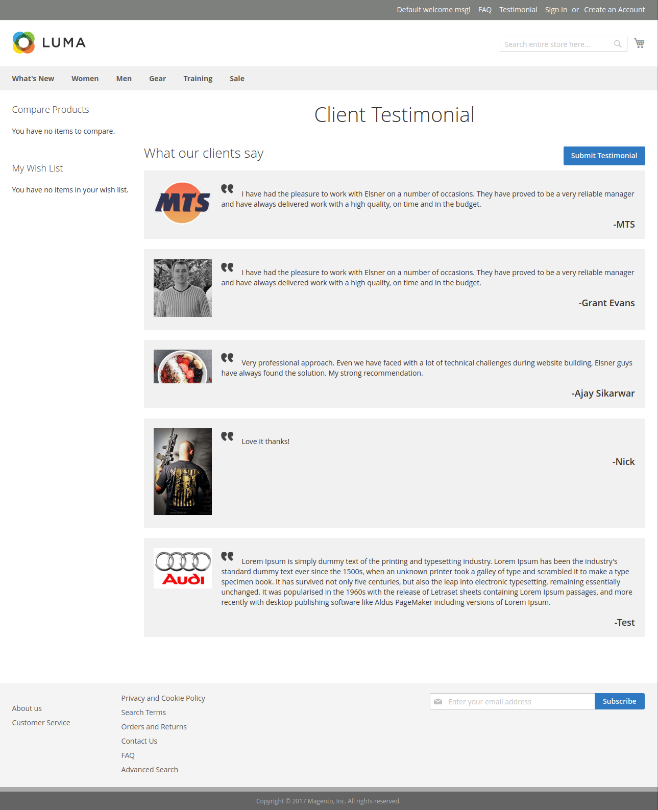The image size is (658, 810).
Task: Focus the store search field
Action: (x=556, y=44)
